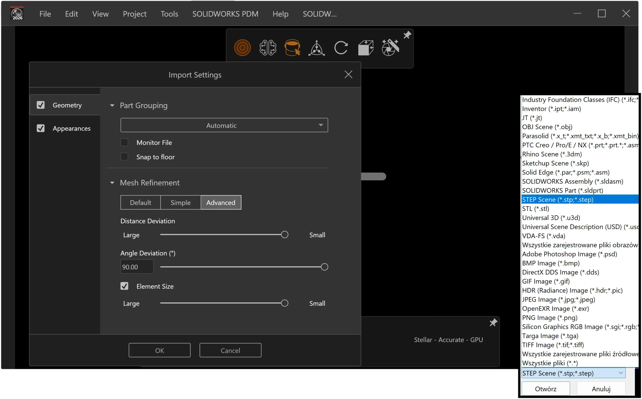The width and height of the screenshot is (642, 399).
Task: Choose JPEG Image (*.jpg;*.jpeg) file type
Action: pyautogui.click(x=580, y=300)
